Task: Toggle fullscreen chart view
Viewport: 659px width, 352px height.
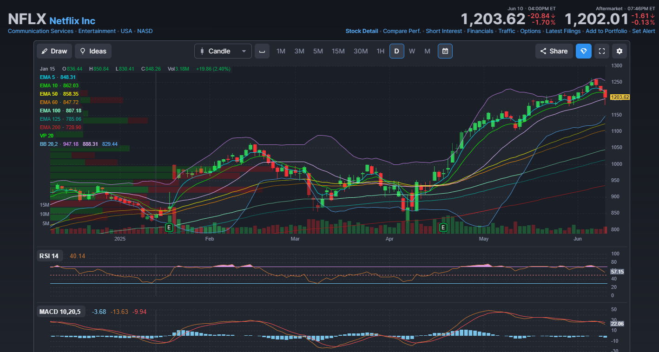Action: 602,51
